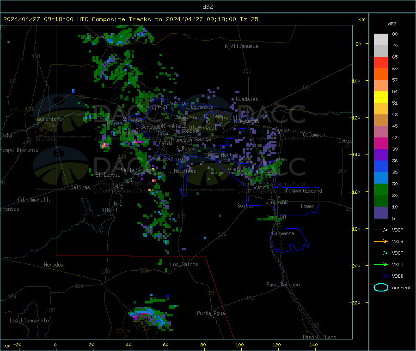The image size is (416, 351).
Task: Select the magenta 39 dBZ color swatch
Action: click(x=381, y=143)
